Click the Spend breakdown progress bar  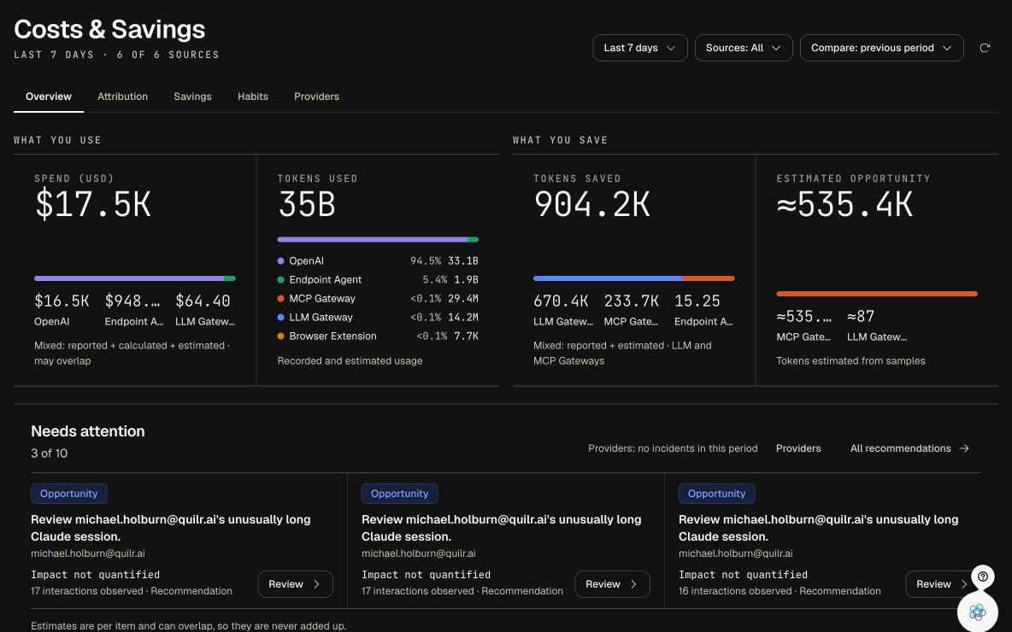pyautogui.click(x=135, y=278)
